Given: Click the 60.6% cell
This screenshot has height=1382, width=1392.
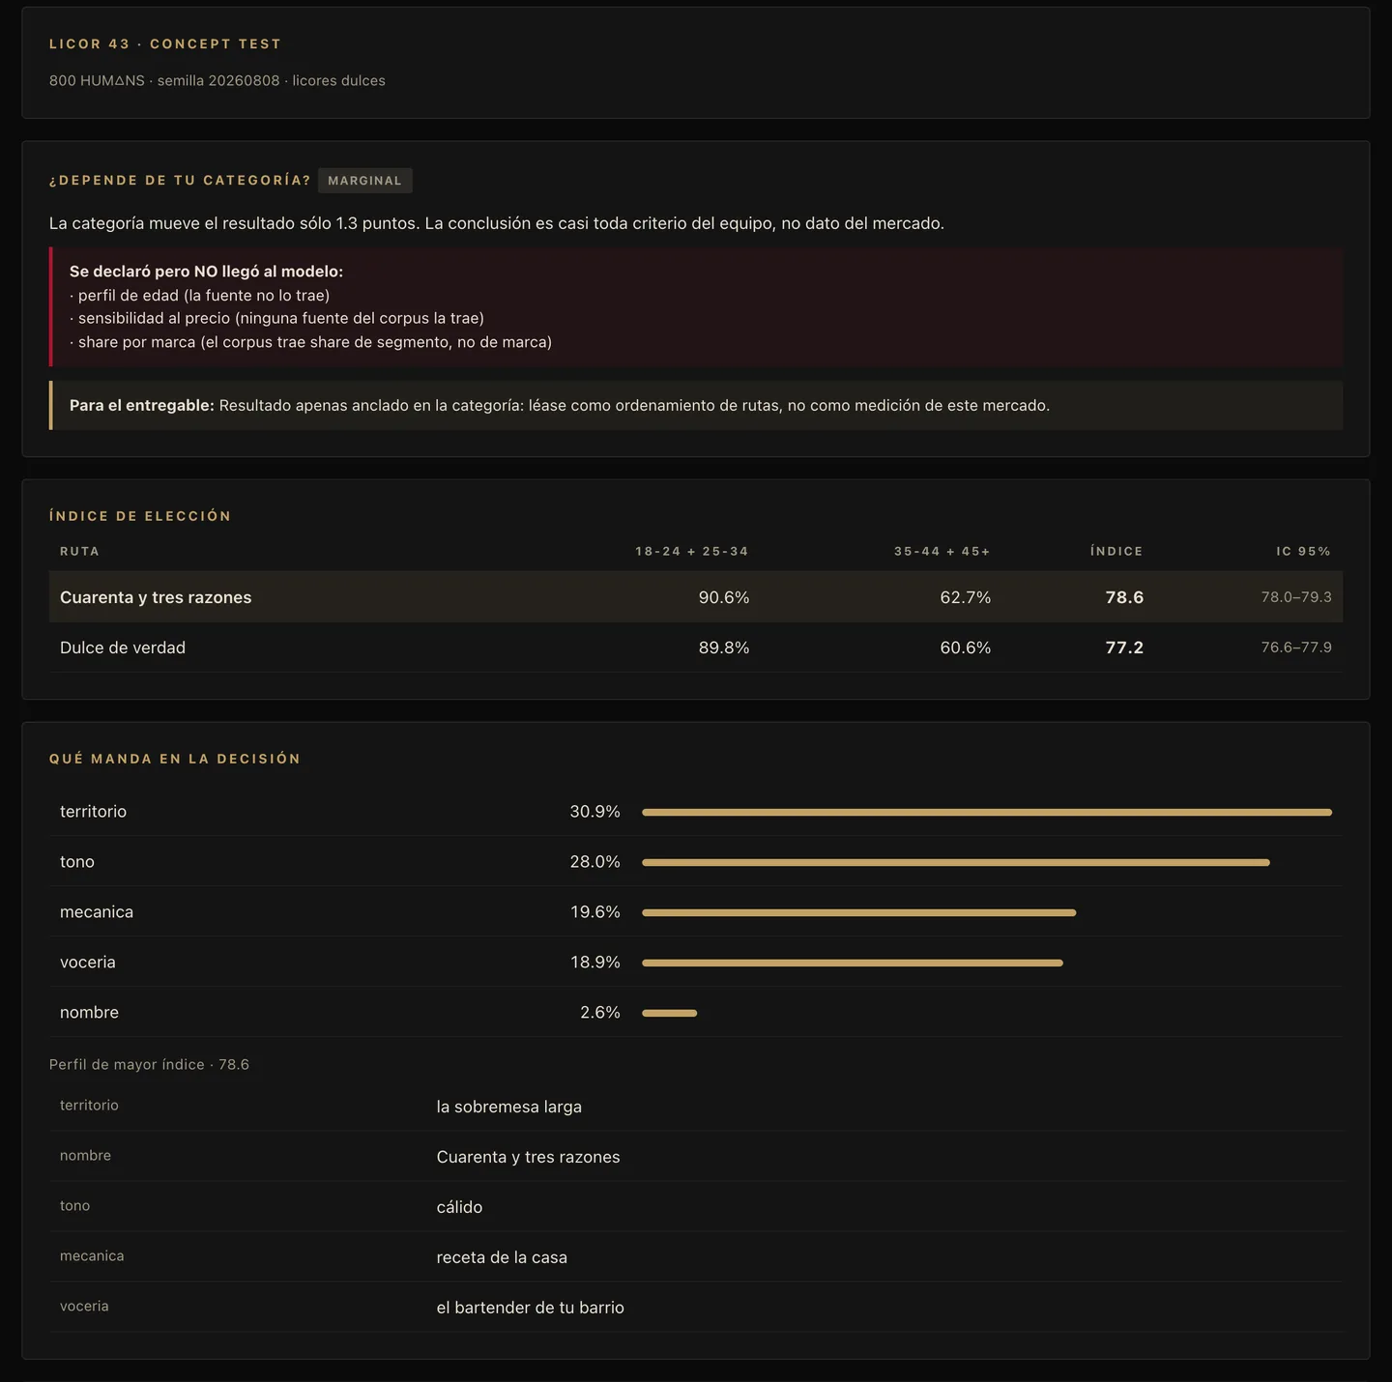Looking at the screenshot, I should point(966,648).
